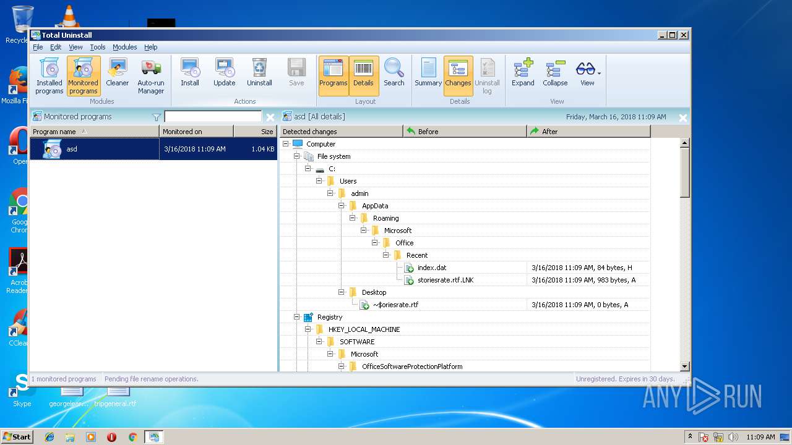Collapse the Recent folder node

pos(386,255)
